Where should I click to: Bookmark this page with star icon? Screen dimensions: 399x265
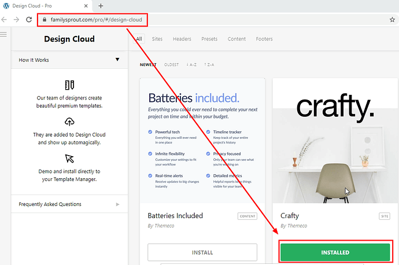click(x=392, y=20)
